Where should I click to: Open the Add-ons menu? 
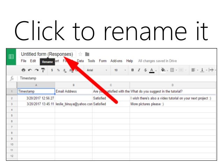point(116,61)
